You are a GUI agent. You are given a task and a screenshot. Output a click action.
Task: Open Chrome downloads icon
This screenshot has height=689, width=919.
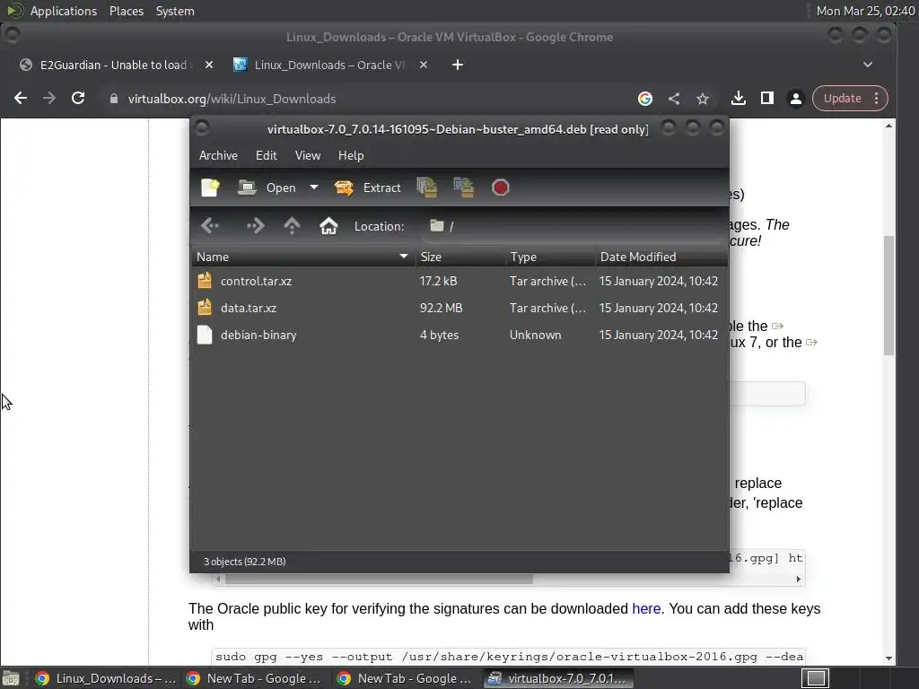739,99
